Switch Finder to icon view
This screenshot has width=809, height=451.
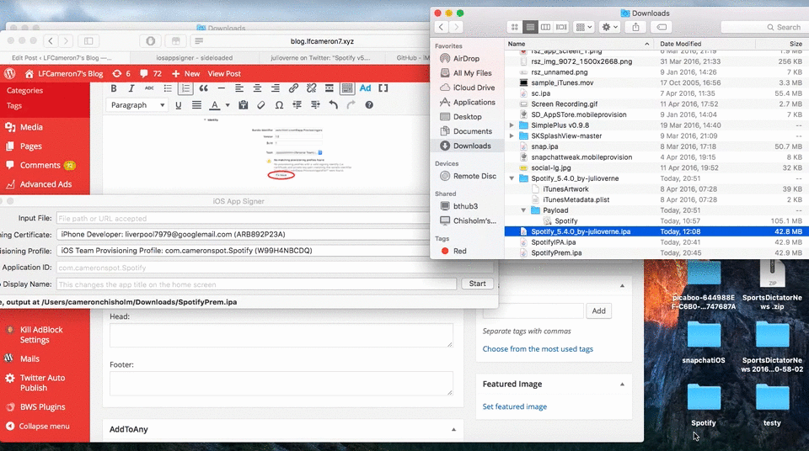coord(514,27)
